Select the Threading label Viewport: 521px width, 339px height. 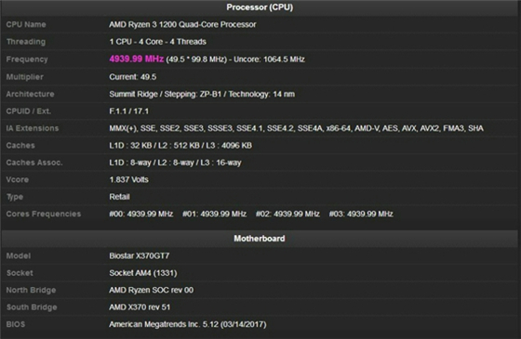tap(26, 42)
